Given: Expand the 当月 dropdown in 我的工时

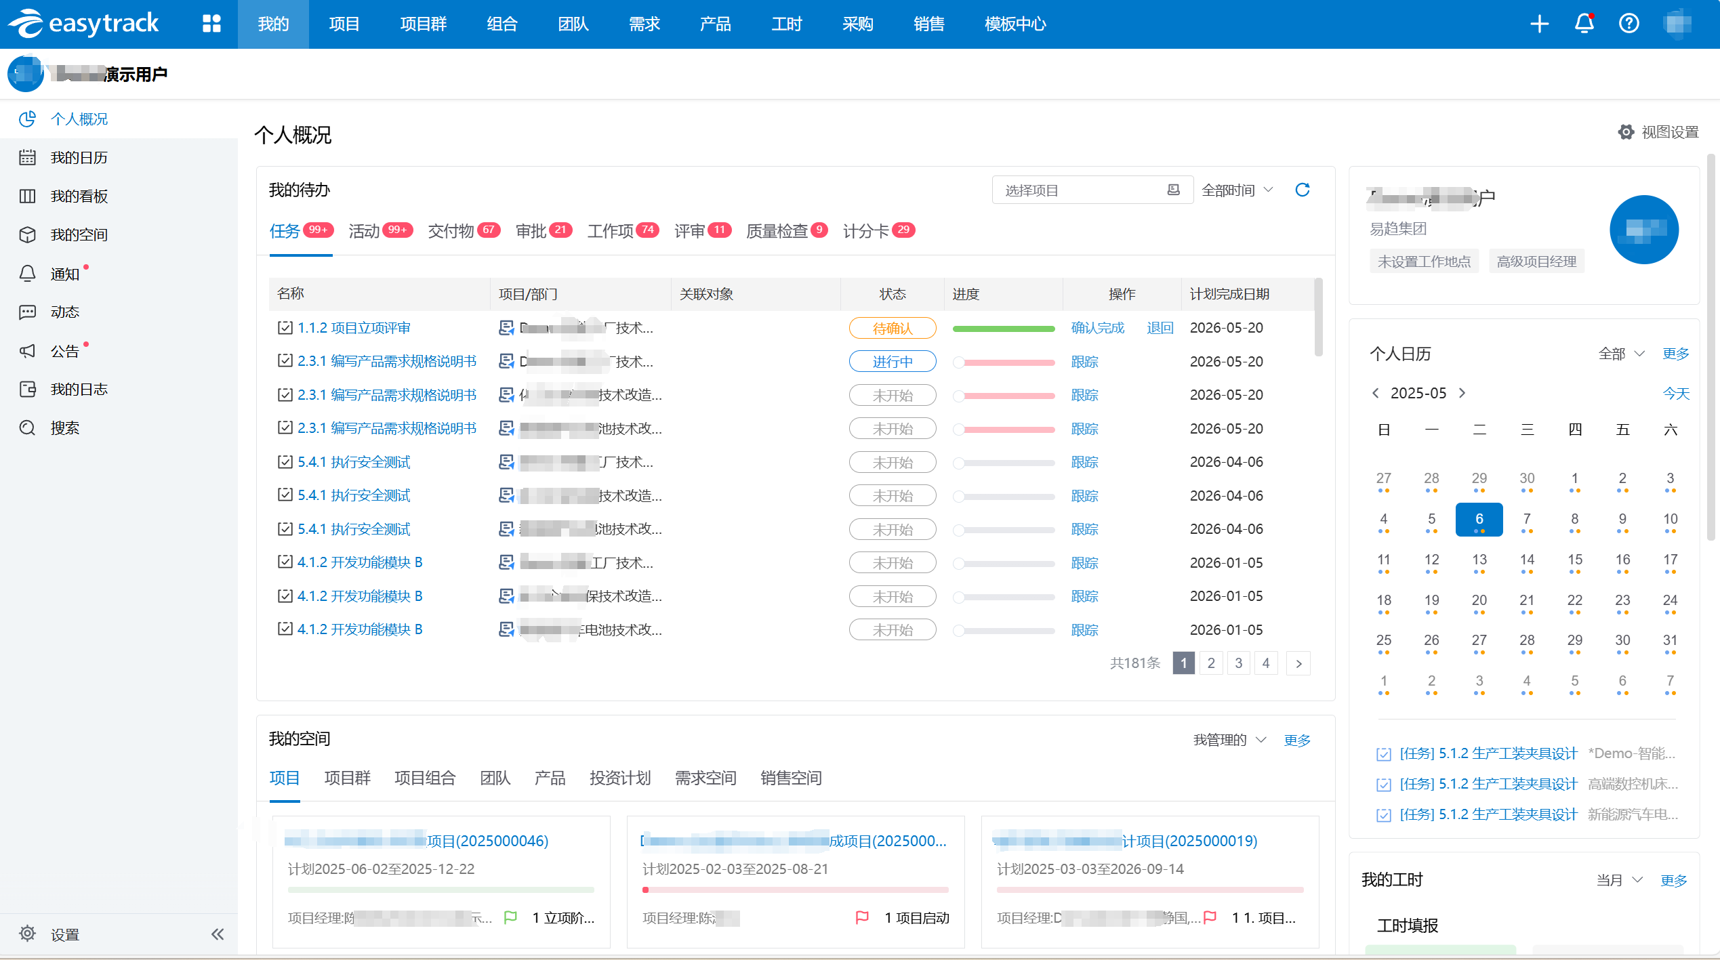Looking at the screenshot, I should click(x=1619, y=880).
